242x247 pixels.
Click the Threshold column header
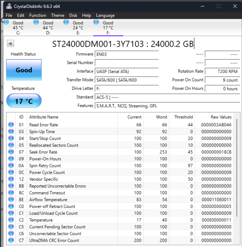[x=182, y=117]
